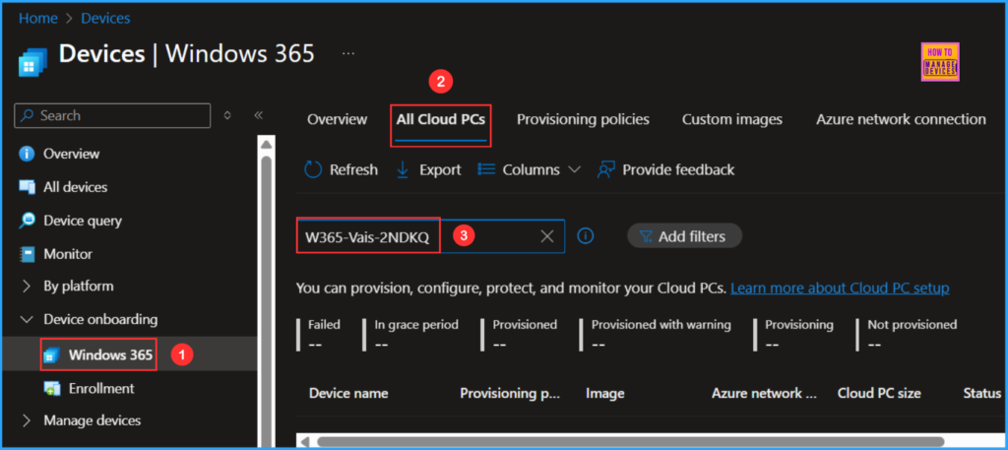Click the Overview info icon in sidebar
Image resolution: width=1008 pixels, height=450 pixels.
(27, 155)
